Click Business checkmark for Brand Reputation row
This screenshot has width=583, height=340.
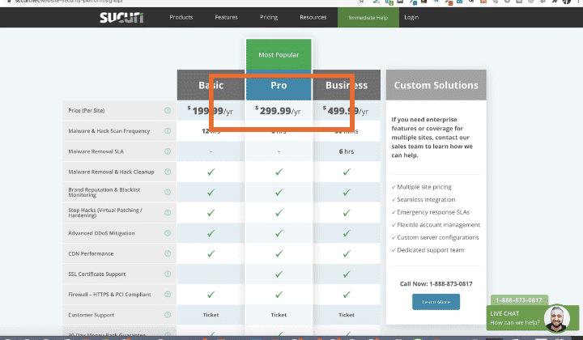tap(347, 192)
